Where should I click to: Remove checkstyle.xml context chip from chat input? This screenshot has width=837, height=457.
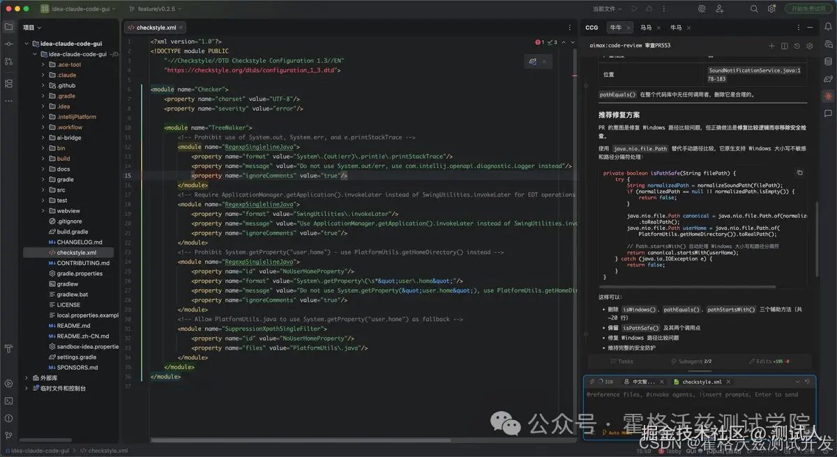pos(728,382)
